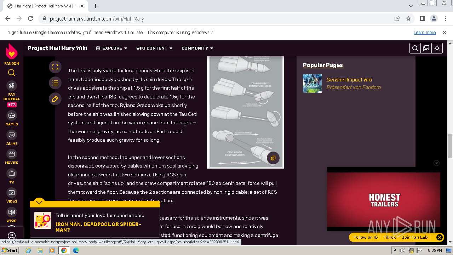The image size is (453, 255).
Task: Open Join Fan Lab link
Action: pos(414,237)
